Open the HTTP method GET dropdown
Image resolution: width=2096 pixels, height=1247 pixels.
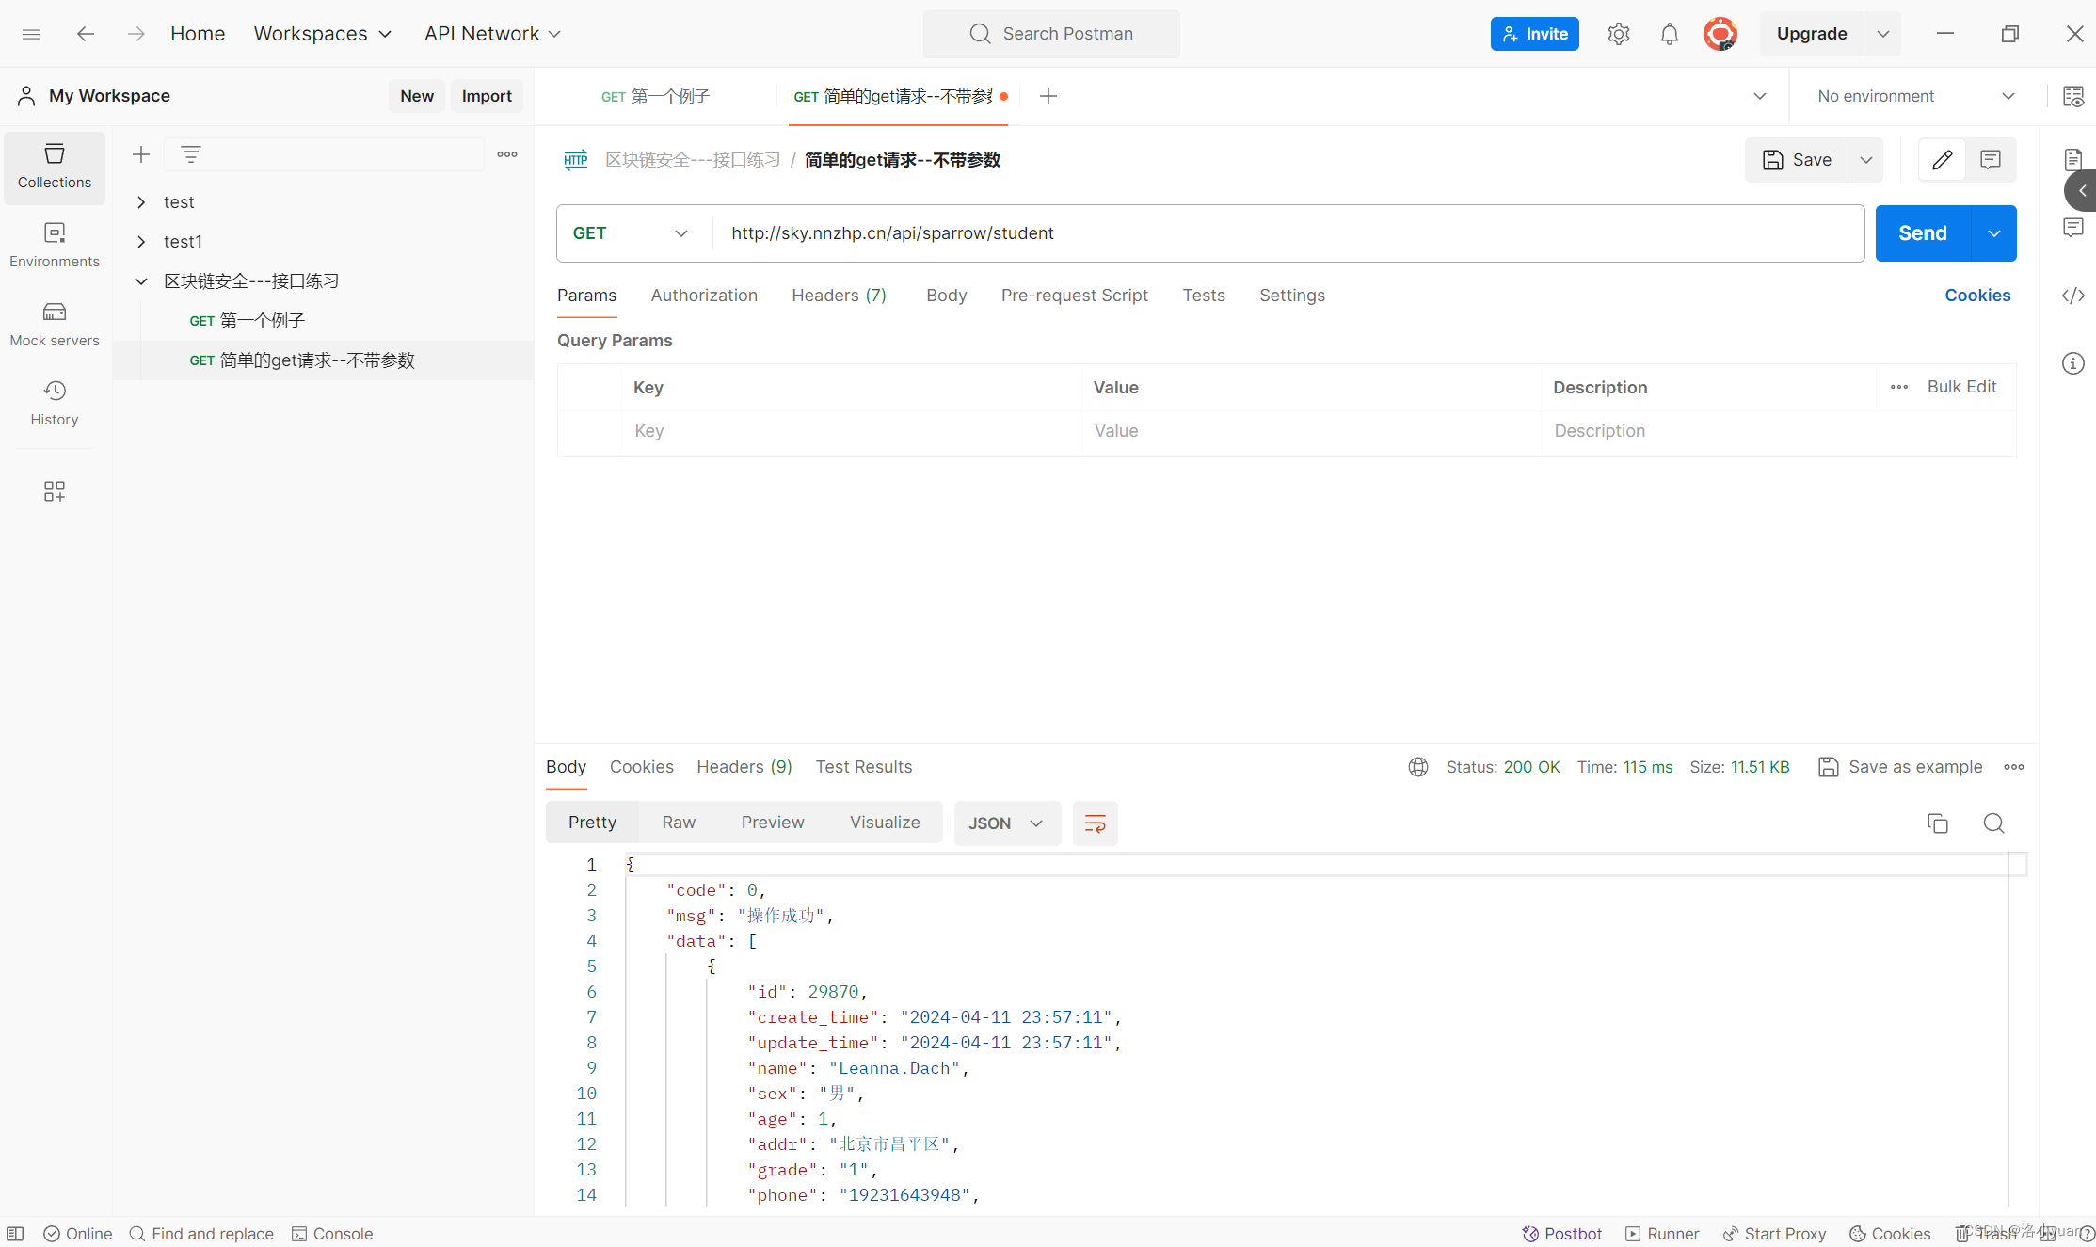(631, 233)
